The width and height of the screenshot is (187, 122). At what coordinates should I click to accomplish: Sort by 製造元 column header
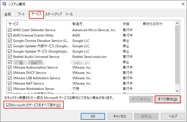[x=96, y=24]
